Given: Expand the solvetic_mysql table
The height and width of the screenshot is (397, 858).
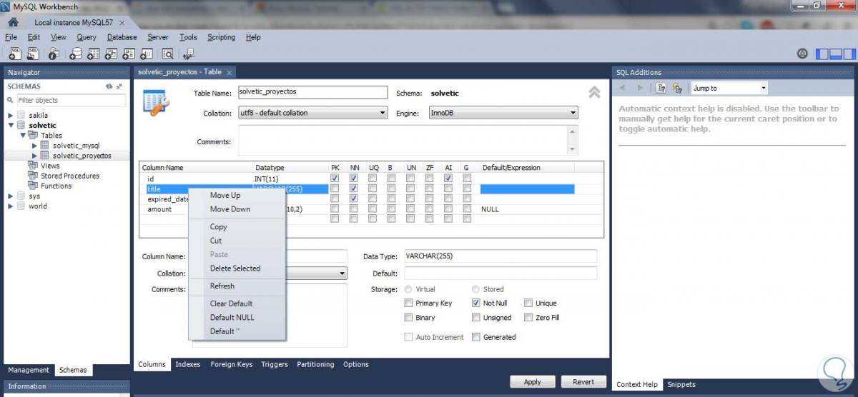Looking at the screenshot, I should click(x=34, y=145).
